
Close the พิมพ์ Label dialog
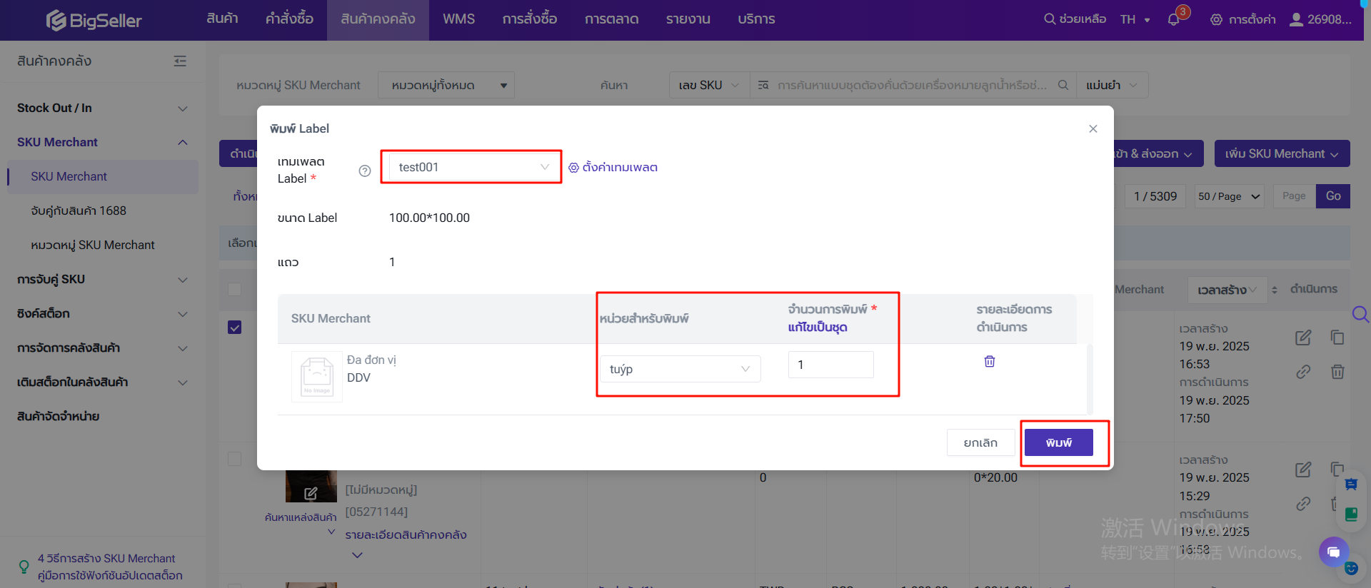tap(1093, 128)
